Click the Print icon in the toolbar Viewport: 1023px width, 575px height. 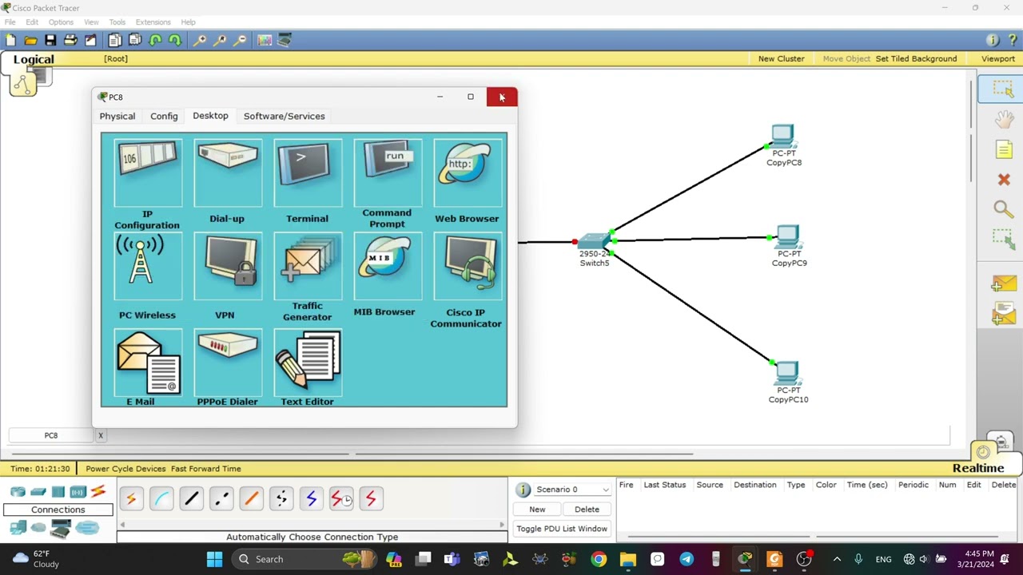(x=70, y=40)
